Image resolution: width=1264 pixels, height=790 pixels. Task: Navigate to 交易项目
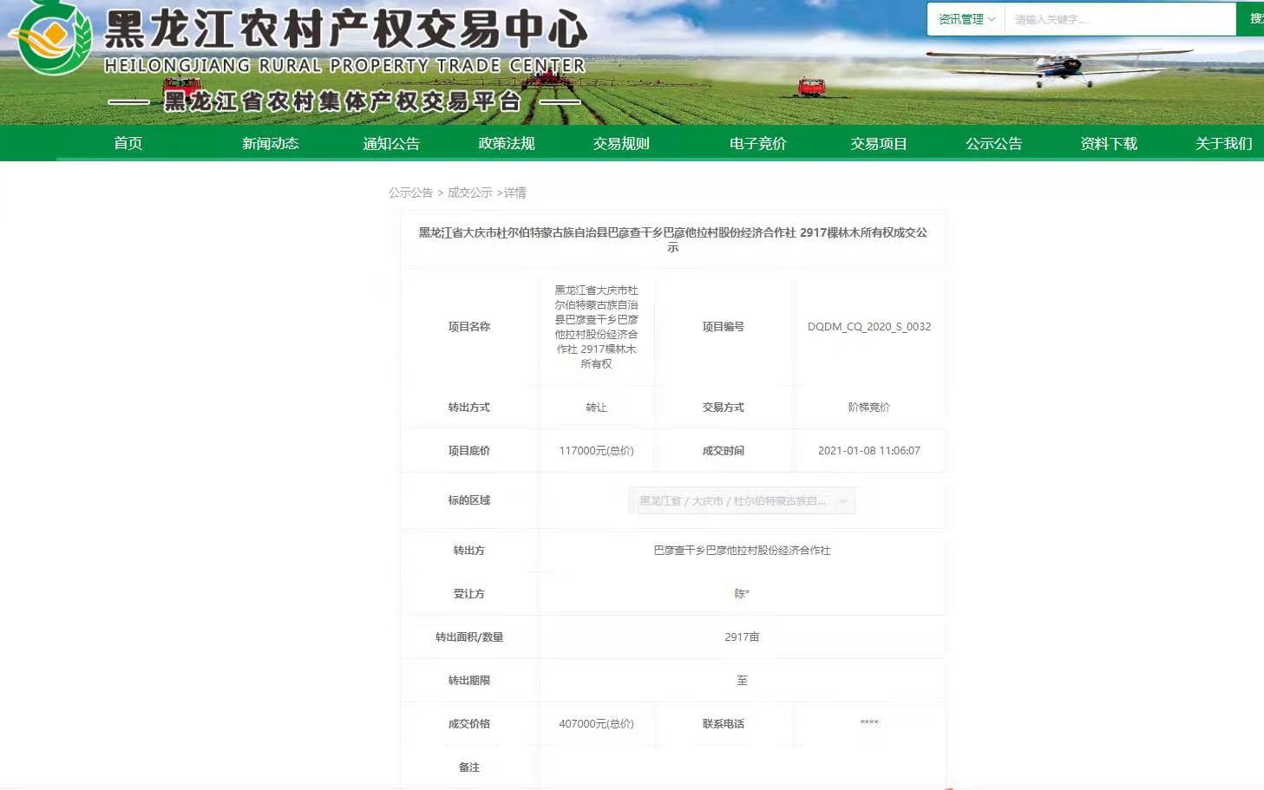pos(878,143)
